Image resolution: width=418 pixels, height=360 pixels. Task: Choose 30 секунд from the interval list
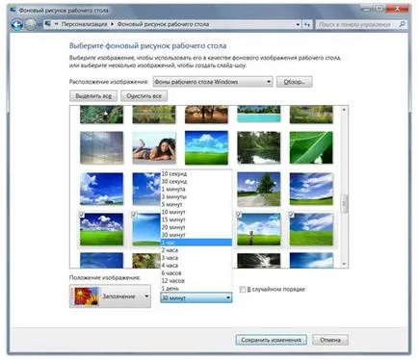point(196,181)
